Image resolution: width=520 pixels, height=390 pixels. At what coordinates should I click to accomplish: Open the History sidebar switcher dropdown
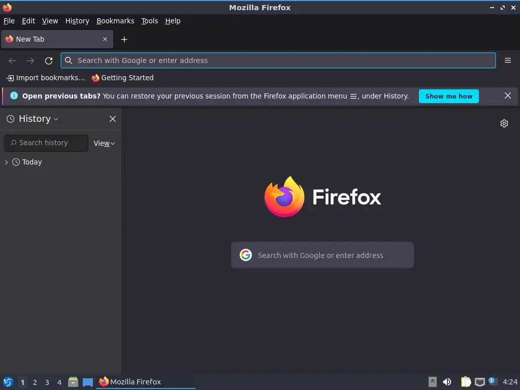[39, 119]
